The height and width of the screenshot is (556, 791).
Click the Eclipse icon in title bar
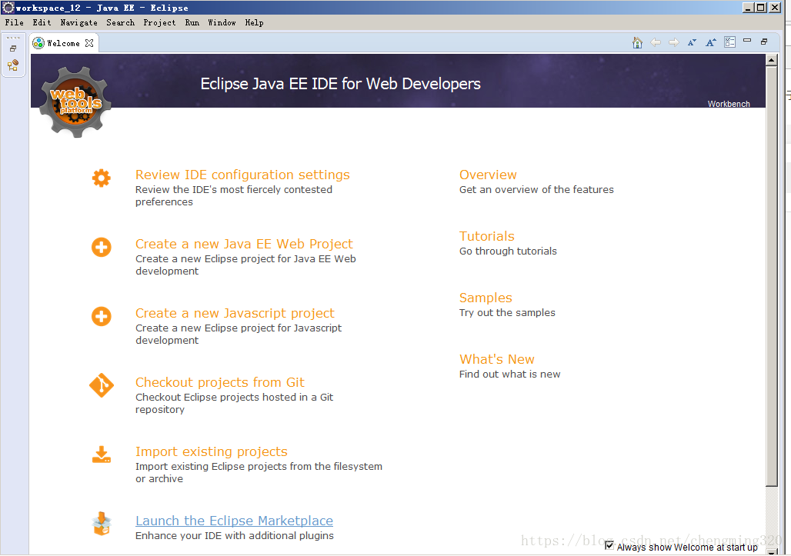[8, 8]
